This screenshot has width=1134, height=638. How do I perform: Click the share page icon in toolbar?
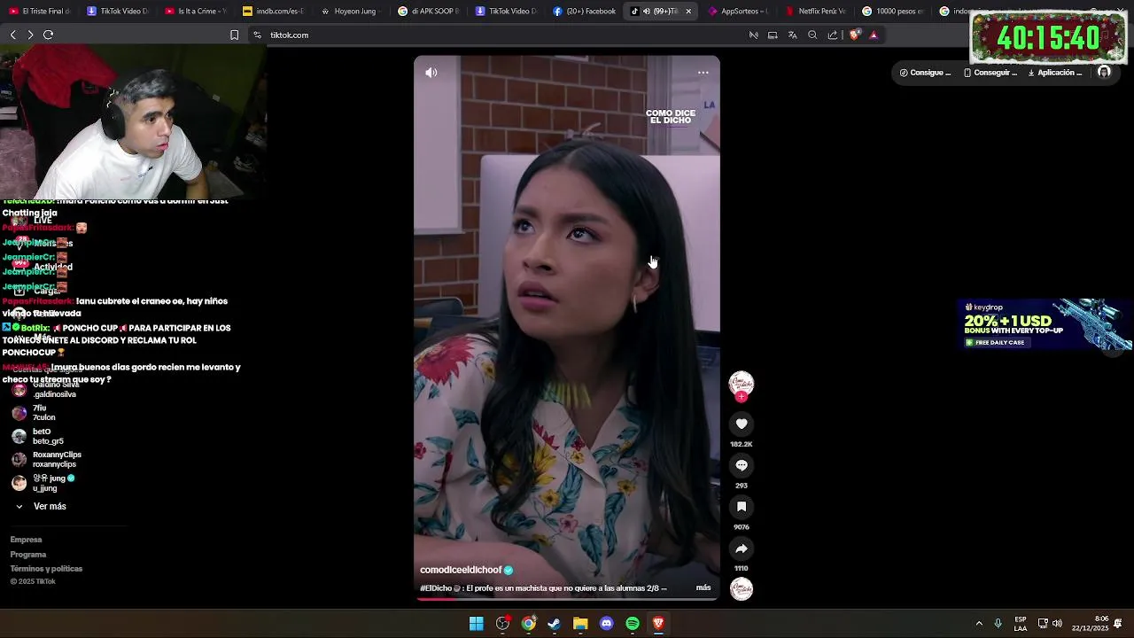833,35
